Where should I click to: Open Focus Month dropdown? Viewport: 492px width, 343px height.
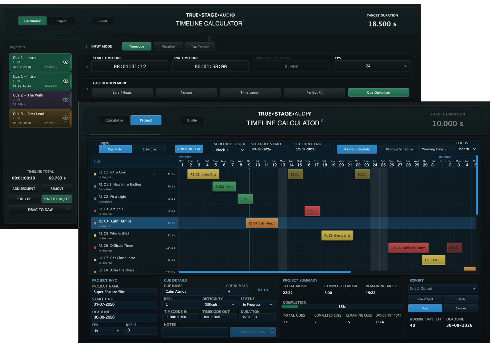(x=467, y=149)
